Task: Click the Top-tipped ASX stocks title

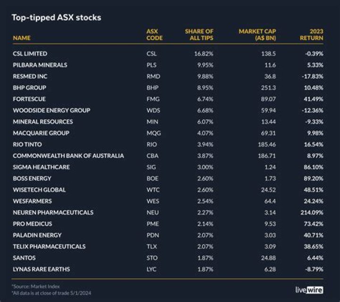Action: click(57, 18)
